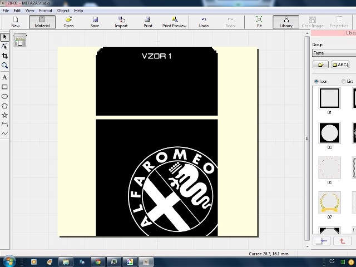Pick the rectangle shape tool
356x267 pixels.
coord(4,87)
